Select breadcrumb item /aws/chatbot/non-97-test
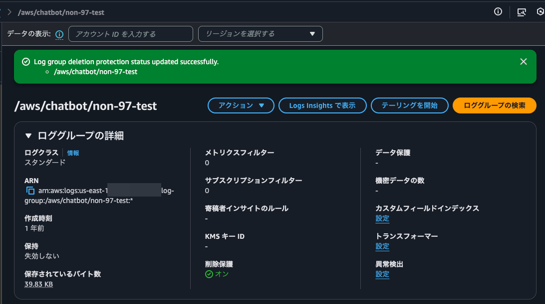Viewport: 545px width, 304px height. tap(60, 11)
